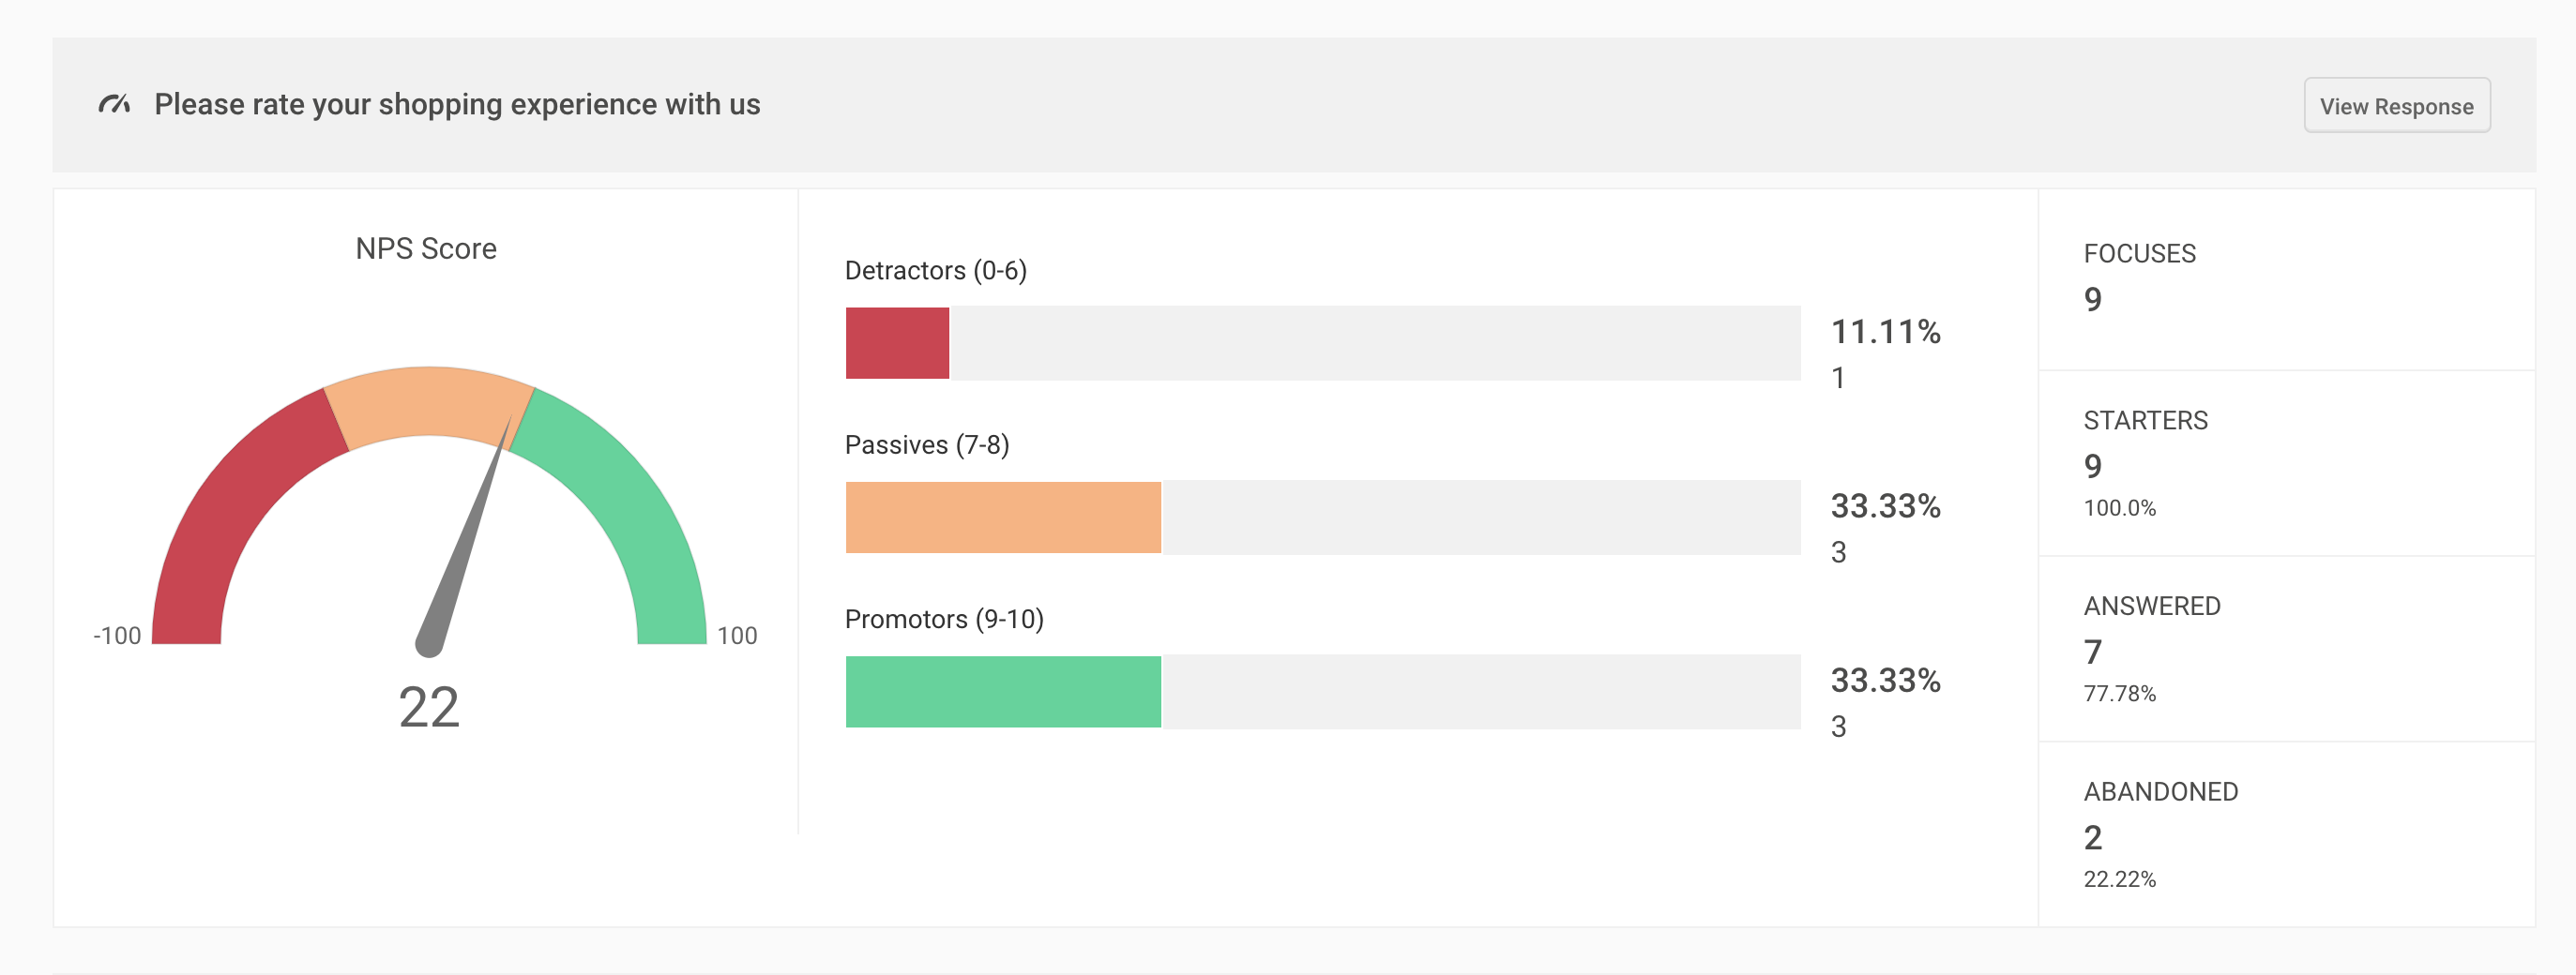Click the FOCUSES stat card

click(2286, 279)
